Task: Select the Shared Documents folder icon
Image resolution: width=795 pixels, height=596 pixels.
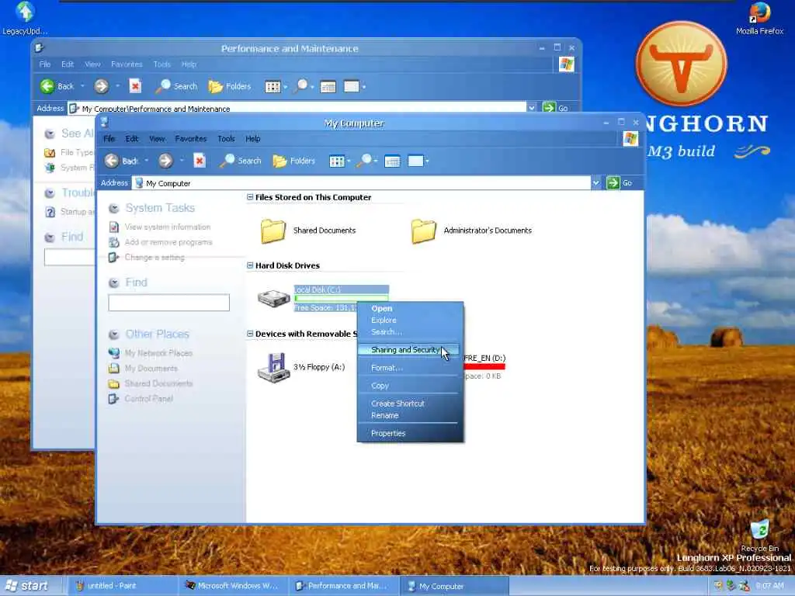Action: [273, 230]
